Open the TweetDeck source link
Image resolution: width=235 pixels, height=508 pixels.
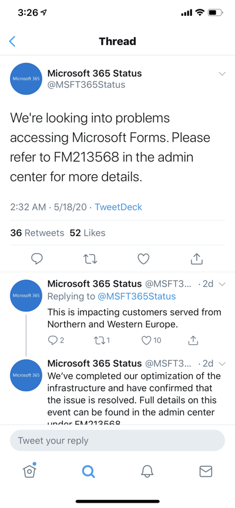(118, 207)
